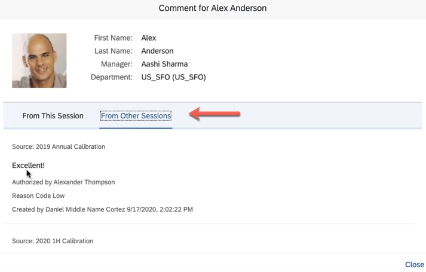This screenshot has height=272, width=426.
Task: Click the Last Name field label
Action: point(114,51)
